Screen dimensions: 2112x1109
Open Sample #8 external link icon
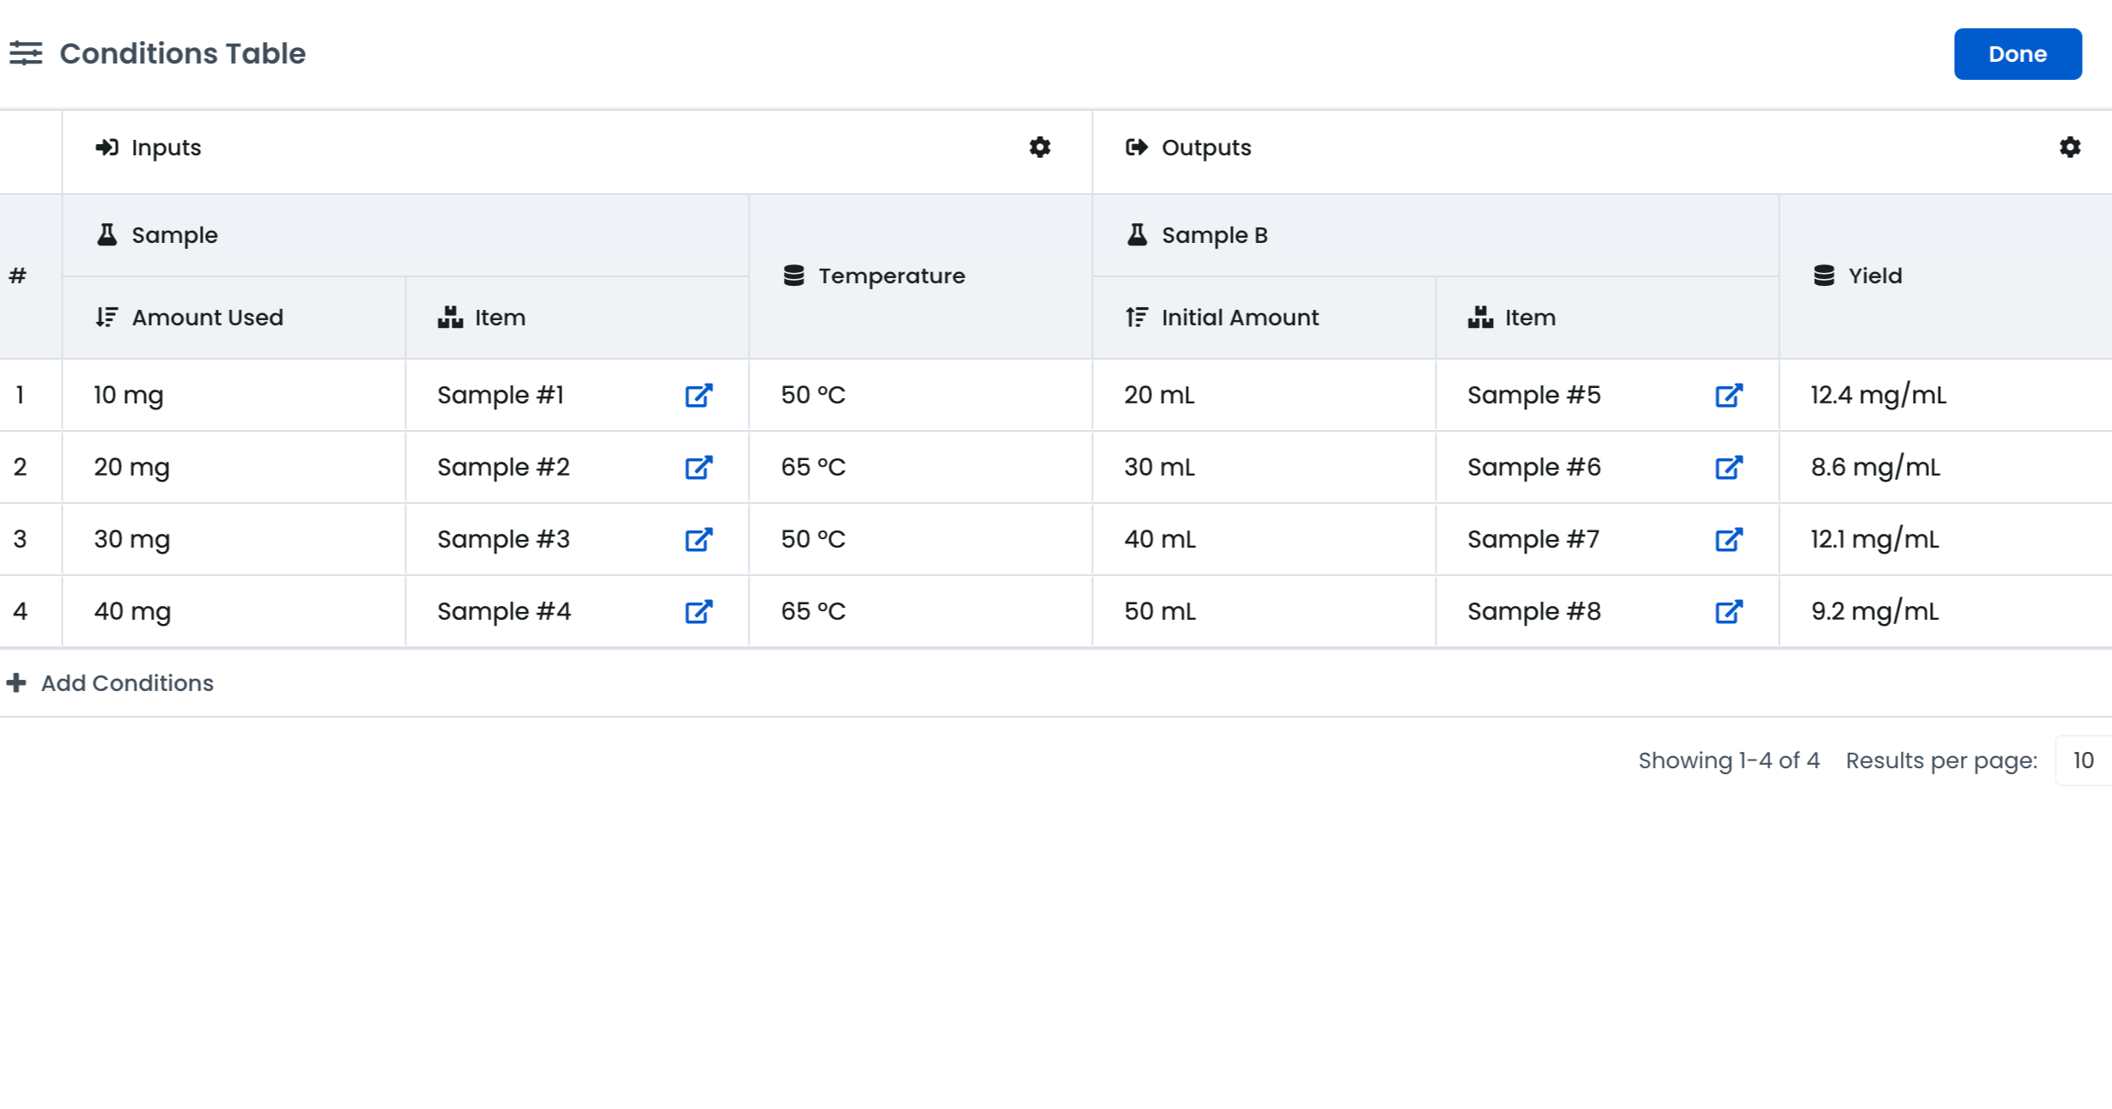pos(1728,612)
